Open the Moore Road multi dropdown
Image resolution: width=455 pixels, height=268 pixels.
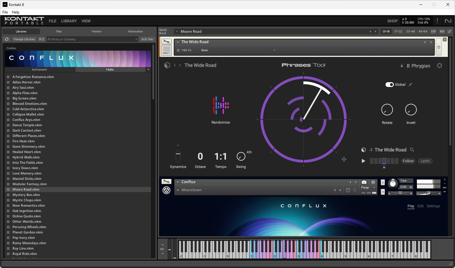(x=177, y=32)
